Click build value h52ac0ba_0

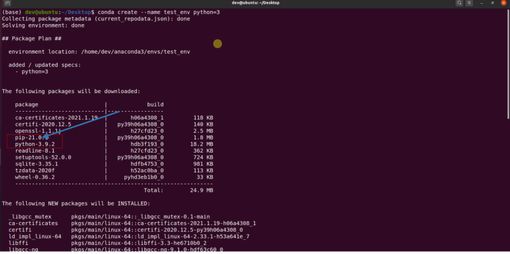(147, 170)
